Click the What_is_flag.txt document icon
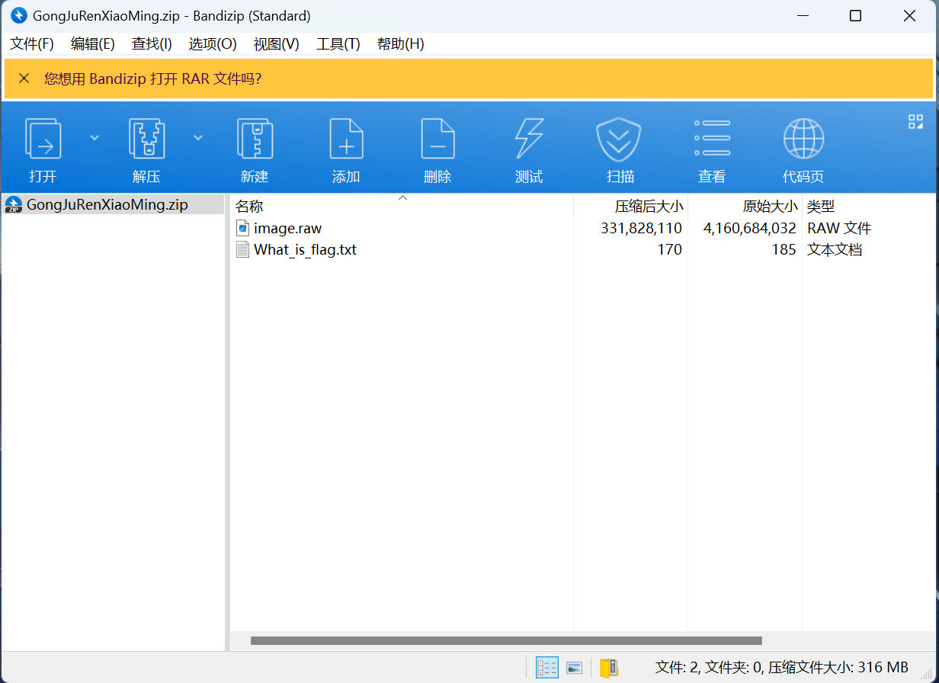This screenshot has height=683, width=939. pos(243,249)
